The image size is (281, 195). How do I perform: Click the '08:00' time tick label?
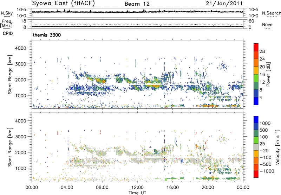(x=102, y=188)
